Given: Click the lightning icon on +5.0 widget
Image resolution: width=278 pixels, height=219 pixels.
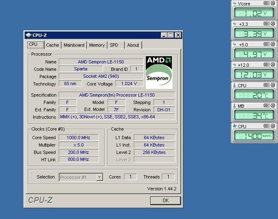Looking at the screenshot, I should [234, 44].
